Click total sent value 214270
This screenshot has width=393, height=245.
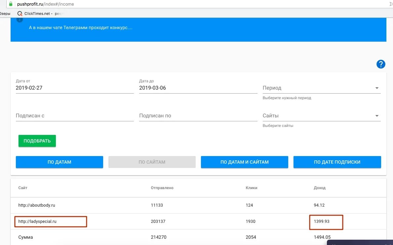[x=158, y=237]
